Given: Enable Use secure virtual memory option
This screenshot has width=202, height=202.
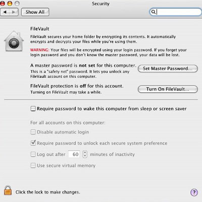Looking at the screenshot, I should (33, 165).
